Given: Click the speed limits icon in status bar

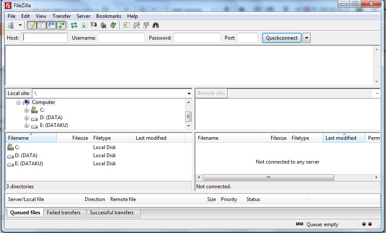Looking at the screenshot, I should [x=300, y=224].
